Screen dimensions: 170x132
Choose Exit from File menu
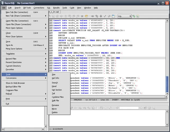coord(25,104)
